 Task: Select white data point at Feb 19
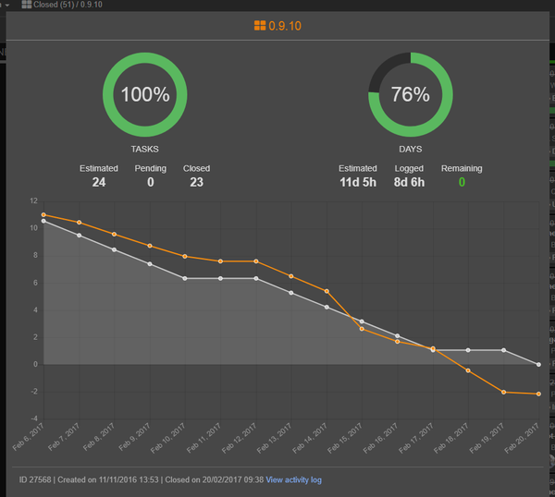pyautogui.click(x=504, y=350)
